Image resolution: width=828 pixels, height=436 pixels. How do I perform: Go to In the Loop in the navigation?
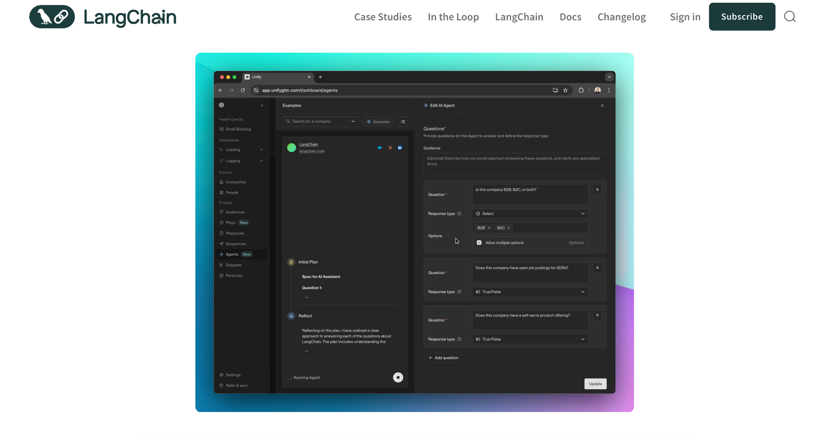click(453, 17)
